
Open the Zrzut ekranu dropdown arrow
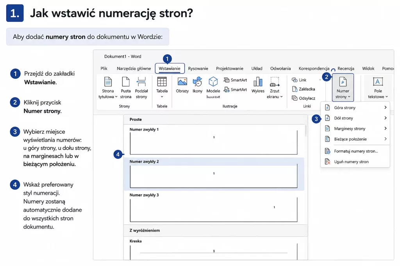click(281, 97)
